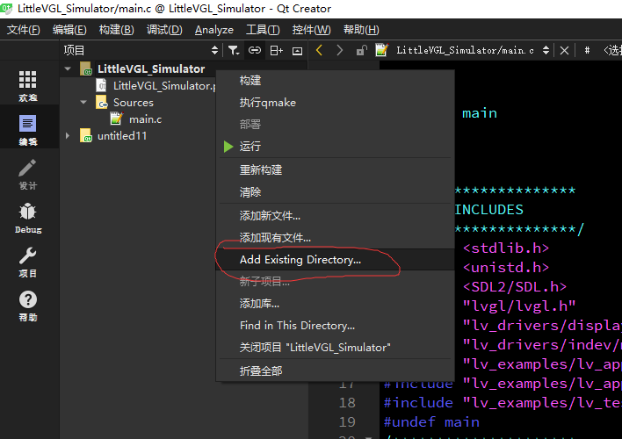Choose 添加现有文件... in the context menu

[336, 238]
